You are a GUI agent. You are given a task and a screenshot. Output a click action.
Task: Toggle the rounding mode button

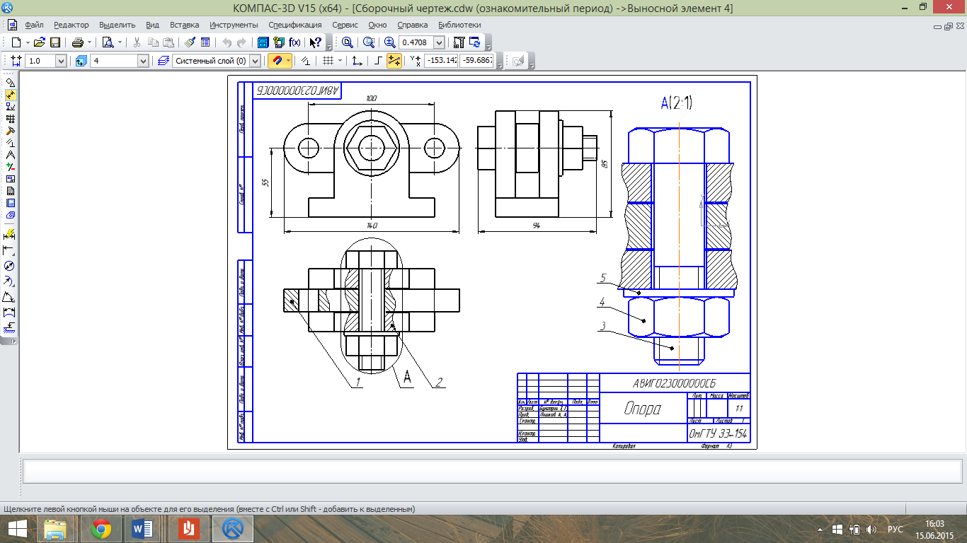[x=378, y=61]
